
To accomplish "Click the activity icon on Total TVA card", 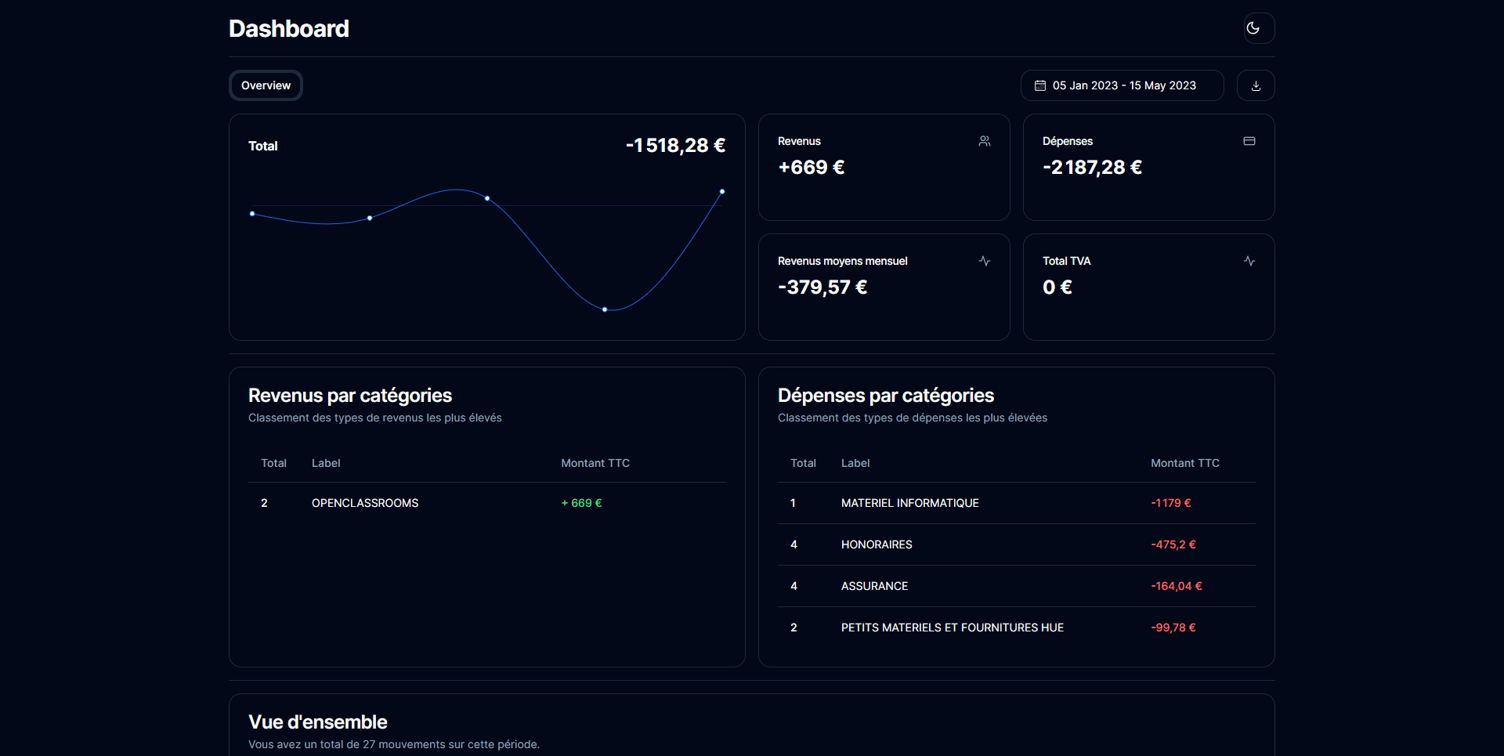I will click(x=1249, y=261).
